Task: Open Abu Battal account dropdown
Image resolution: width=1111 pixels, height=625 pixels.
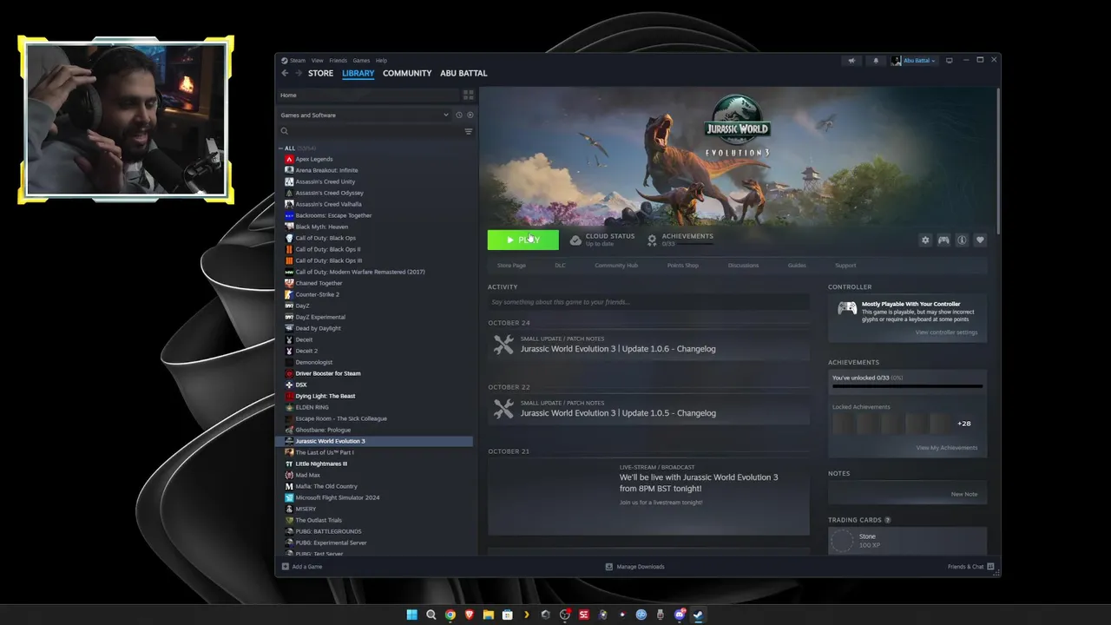Action: [914, 61]
